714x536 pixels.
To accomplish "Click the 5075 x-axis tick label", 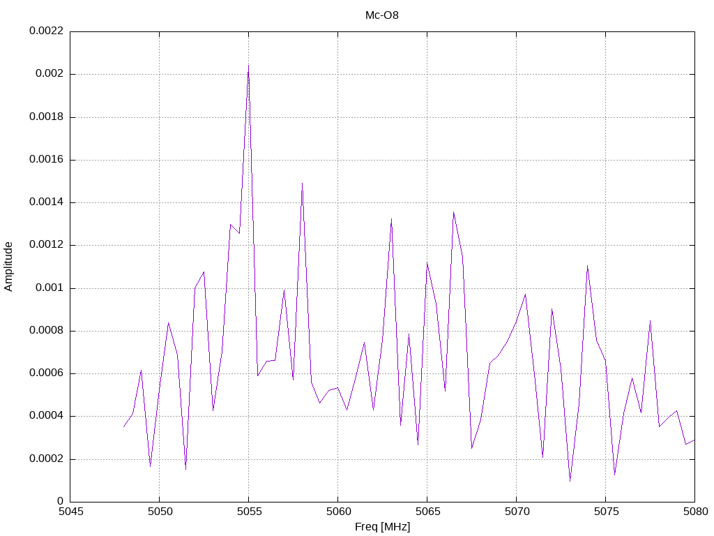I will [x=606, y=512].
